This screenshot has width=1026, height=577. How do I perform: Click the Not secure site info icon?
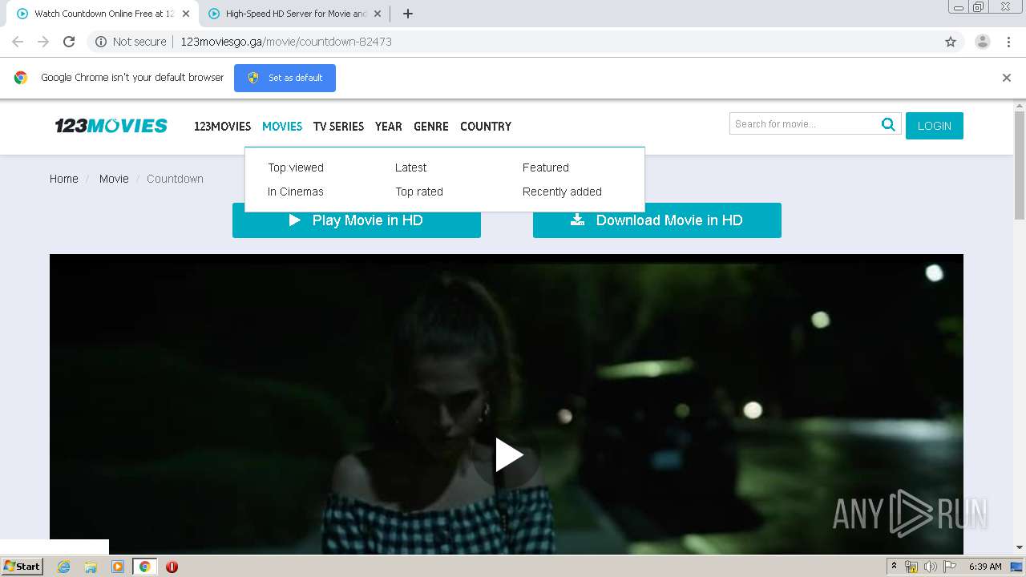click(101, 42)
